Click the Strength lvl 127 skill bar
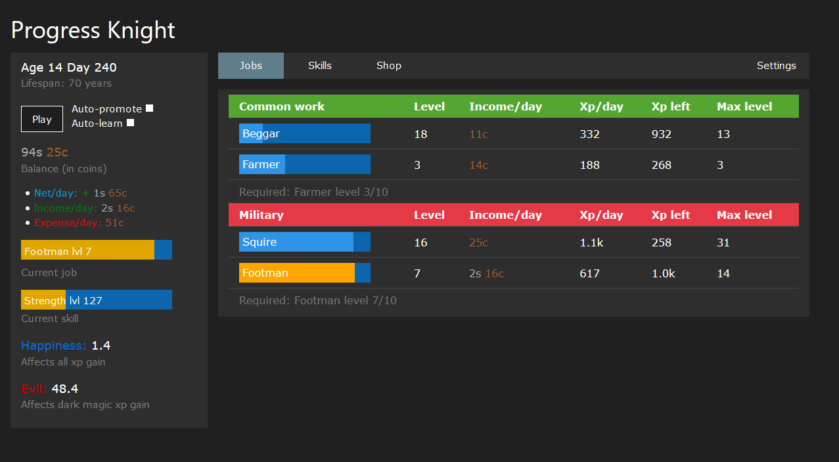This screenshot has height=462, width=839. [97, 300]
